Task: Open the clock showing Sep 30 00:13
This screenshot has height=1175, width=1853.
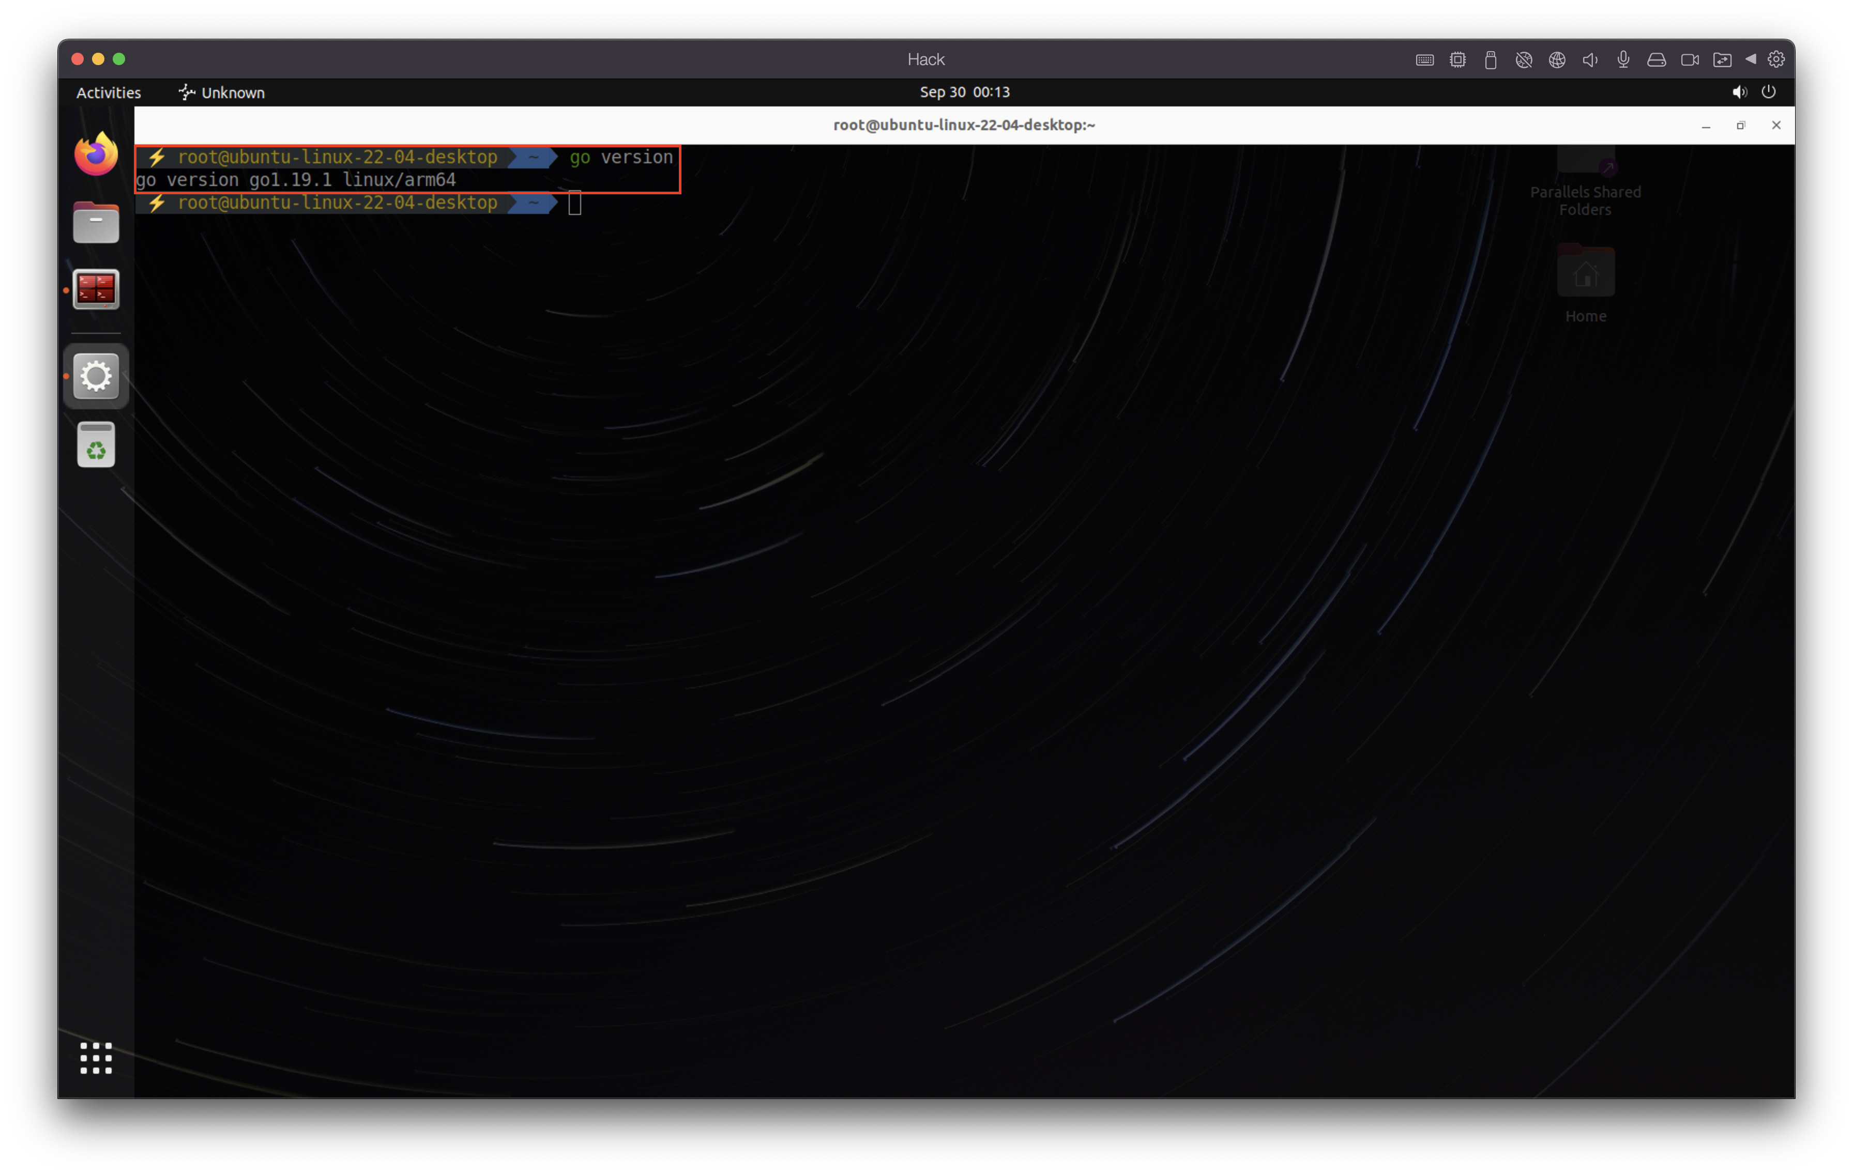Action: click(x=964, y=92)
